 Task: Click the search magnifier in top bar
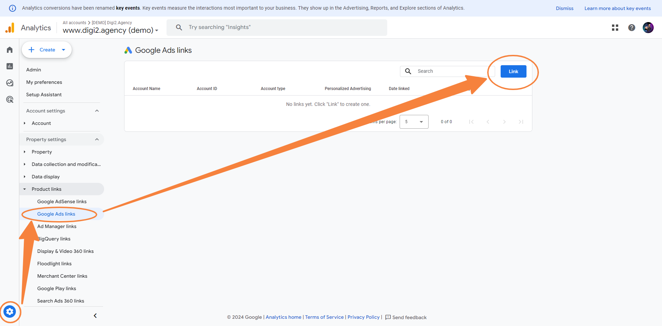pyautogui.click(x=179, y=27)
